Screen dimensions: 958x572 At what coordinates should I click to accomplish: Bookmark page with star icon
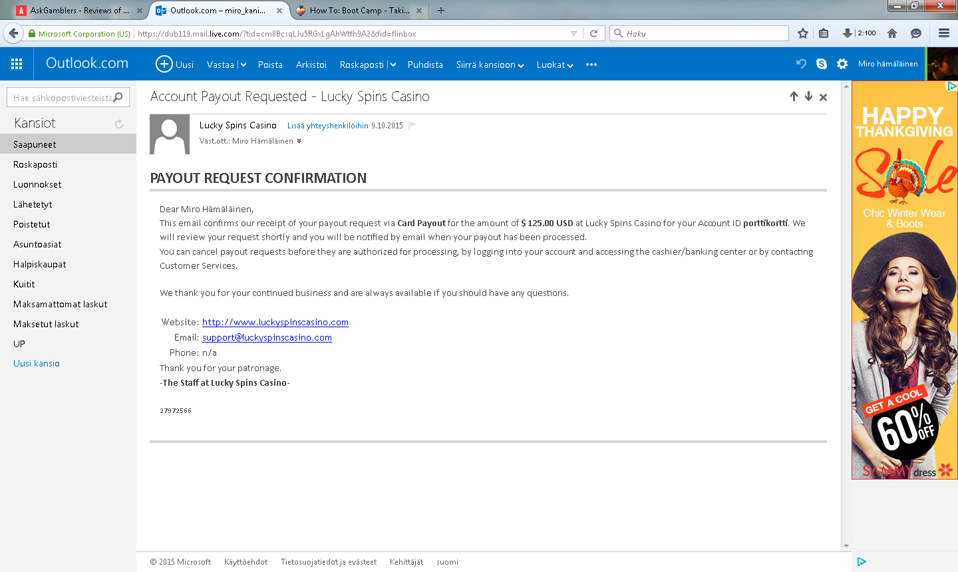click(x=803, y=33)
